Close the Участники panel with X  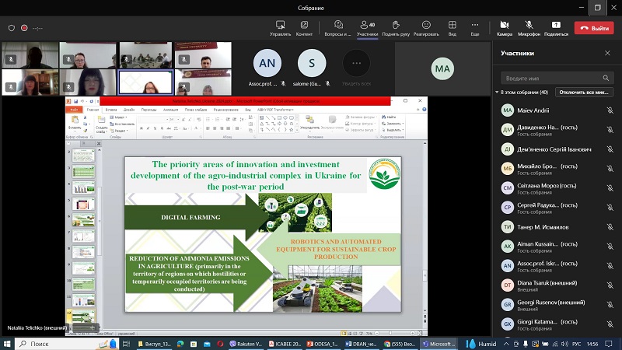point(607,54)
